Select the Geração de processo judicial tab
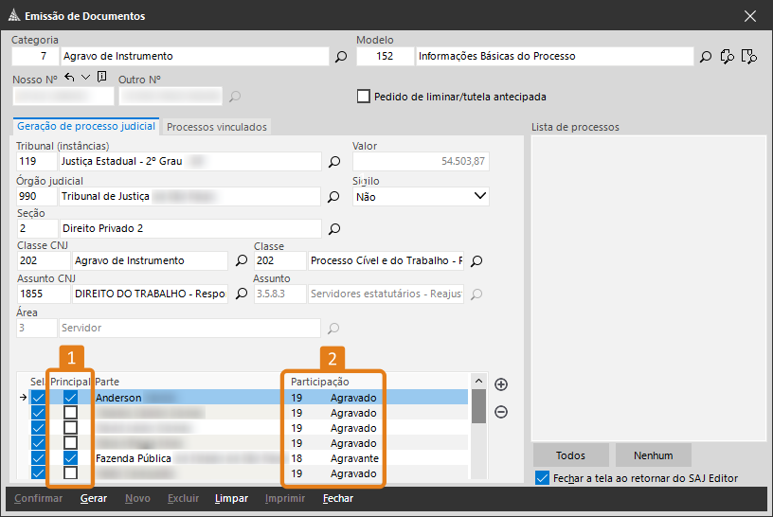This screenshot has width=773, height=517. [x=86, y=127]
